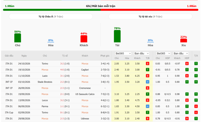Screen dimensions: 201x122
Task: Click the red B badge in the Cremonese row
Action: [148, 88]
